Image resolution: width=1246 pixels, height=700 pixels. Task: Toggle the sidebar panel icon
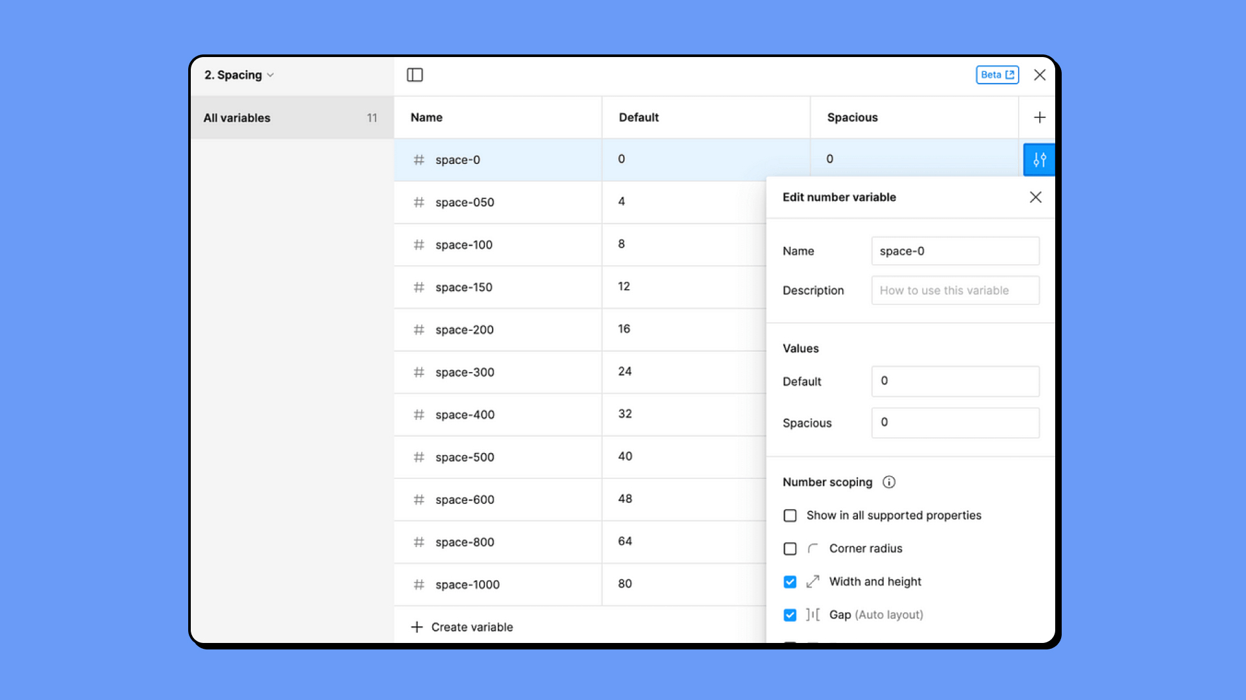415,75
